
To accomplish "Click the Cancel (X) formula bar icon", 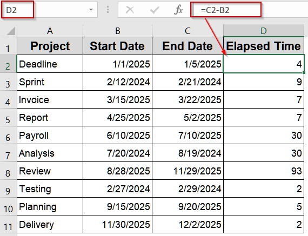I will pyautogui.click(x=130, y=10).
